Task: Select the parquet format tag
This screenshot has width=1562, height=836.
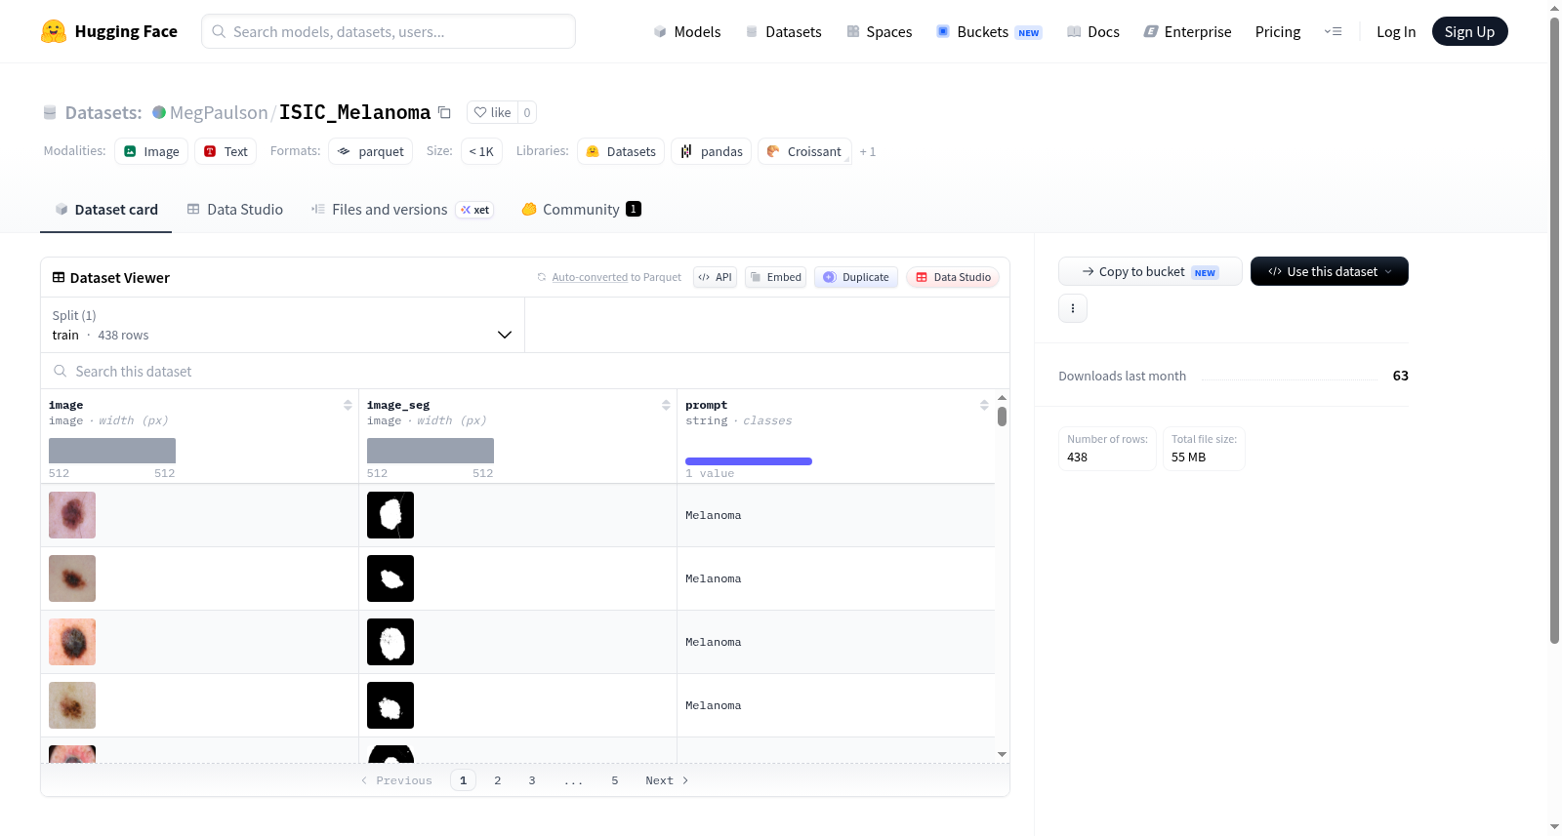Action: click(x=371, y=151)
